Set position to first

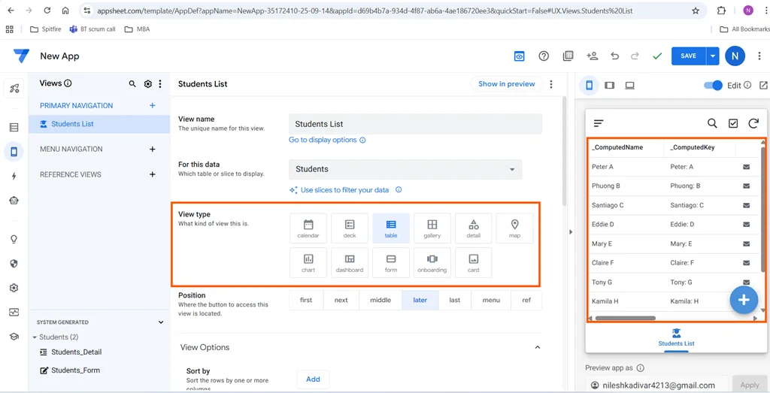(x=306, y=300)
